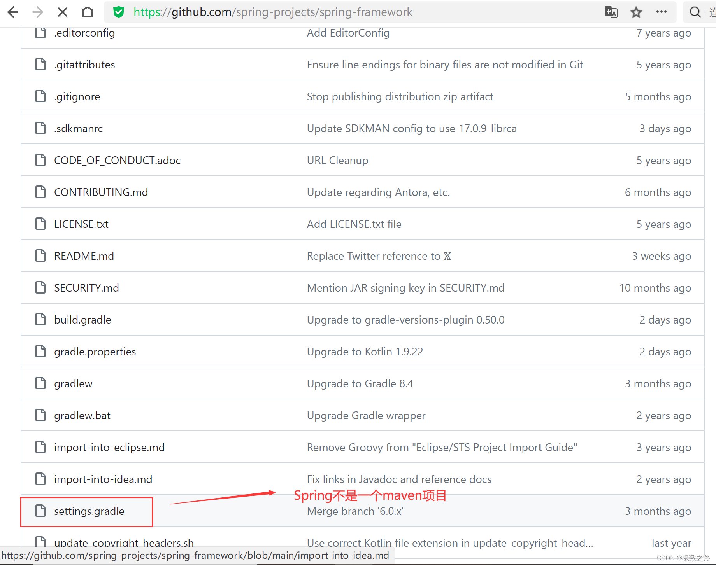Click file icon beside gradlew
This screenshot has height=565, width=716.
pyautogui.click(x=40, y=383)
